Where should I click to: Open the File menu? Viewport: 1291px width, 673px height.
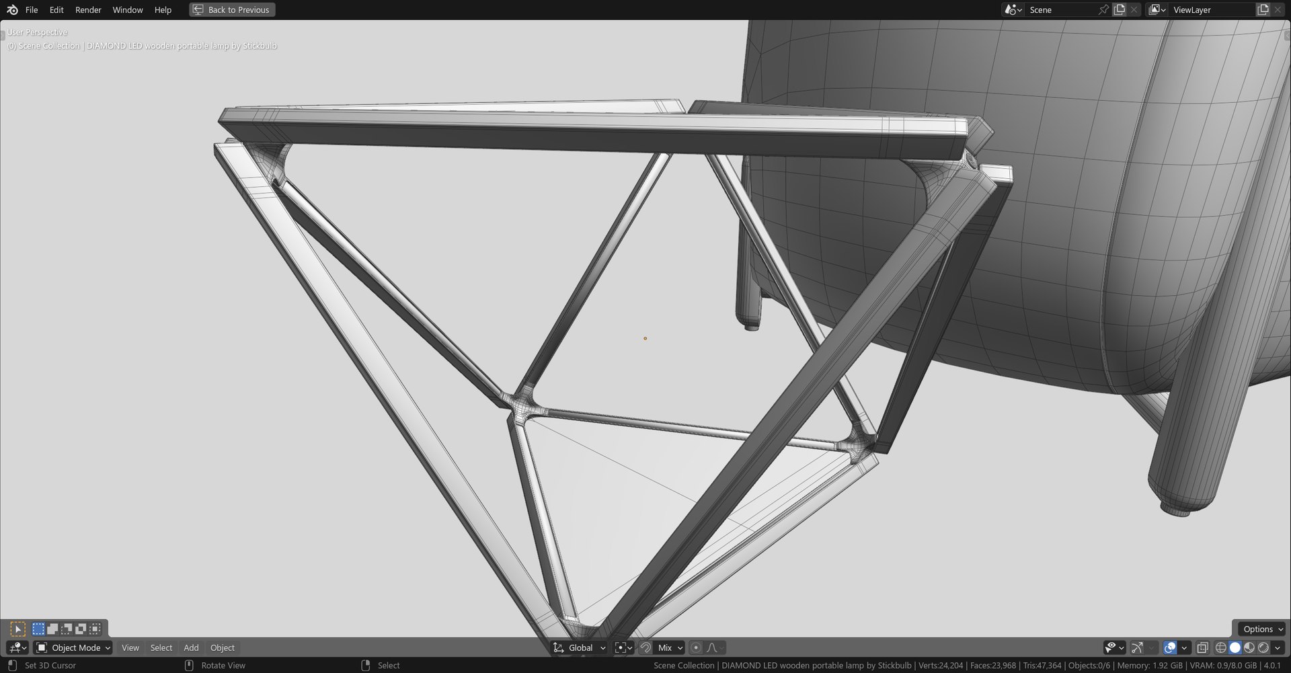[32, 9]
